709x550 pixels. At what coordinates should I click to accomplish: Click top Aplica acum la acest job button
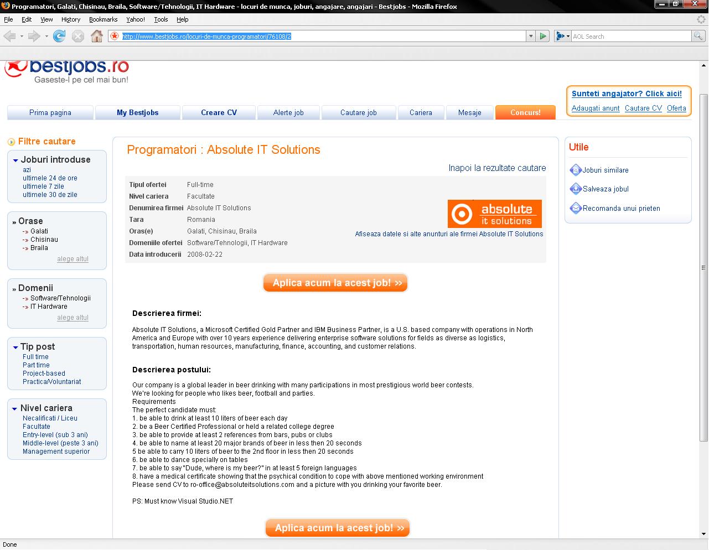[x=335, y=283]
